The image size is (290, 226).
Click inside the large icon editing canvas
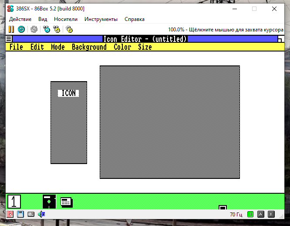click(x=169, y=122)
